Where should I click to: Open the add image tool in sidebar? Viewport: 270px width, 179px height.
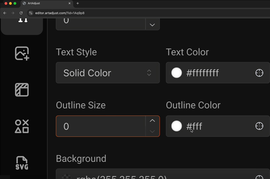coord(22,54)
